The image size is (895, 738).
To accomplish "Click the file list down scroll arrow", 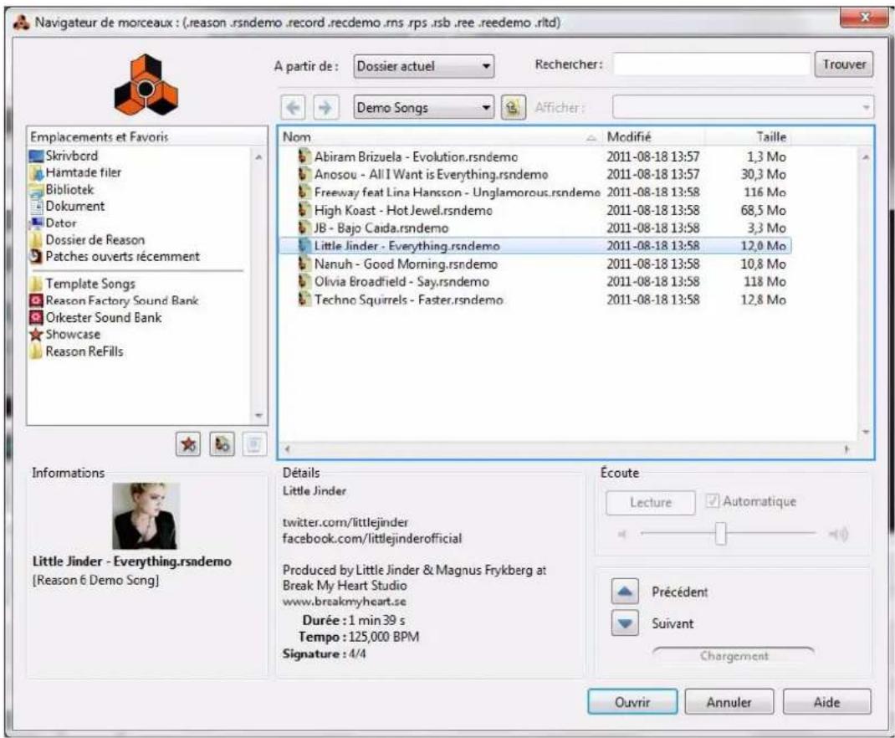I will (866, 432).
